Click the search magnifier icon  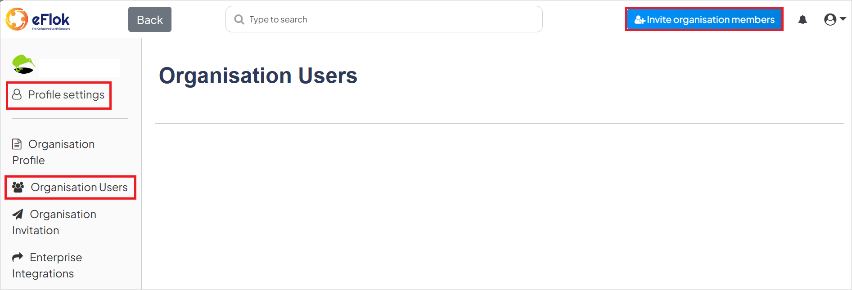tap(239, 19)
